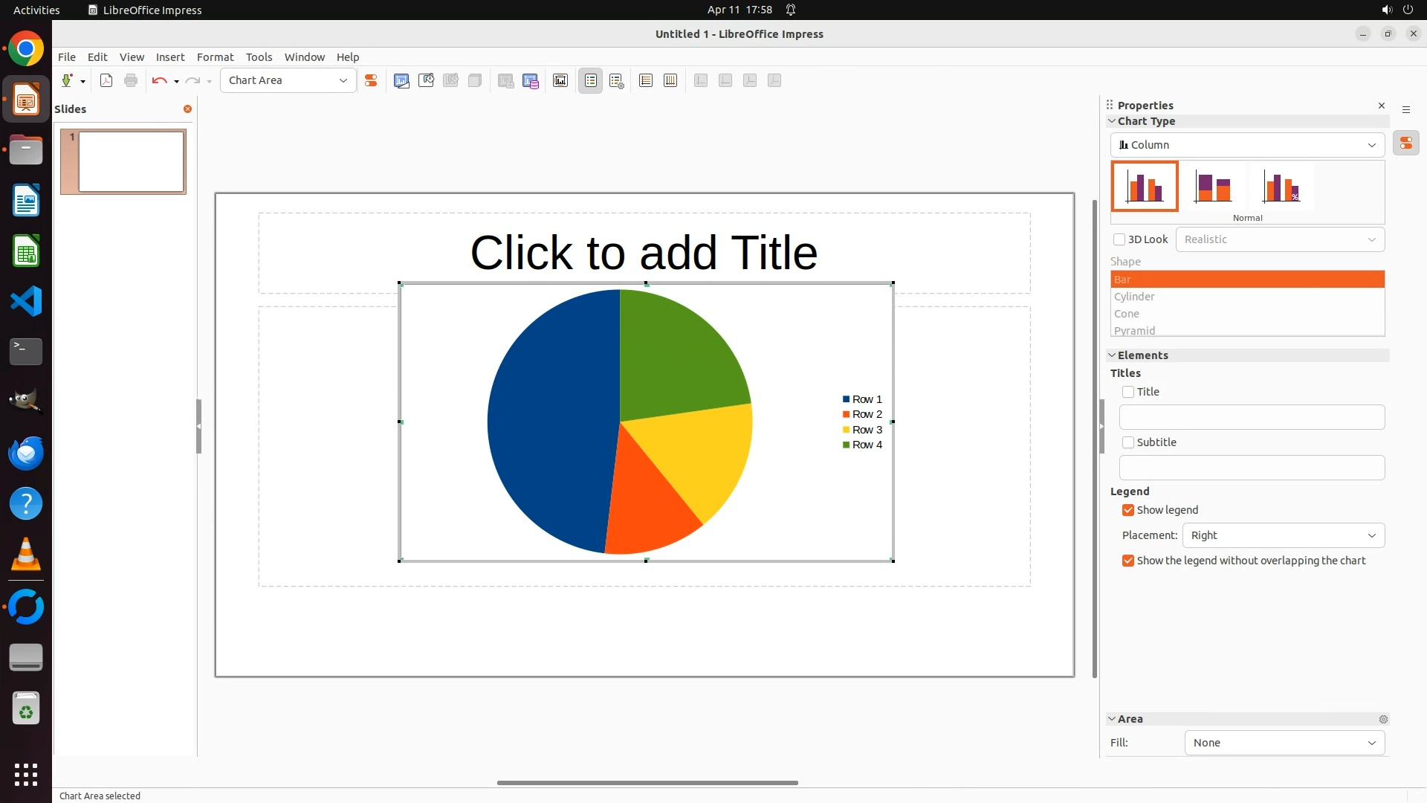The height and width of the screenshot is (803, 1427).
Task: Enable the 3D Look checkbox
Action: [1119, 239]
